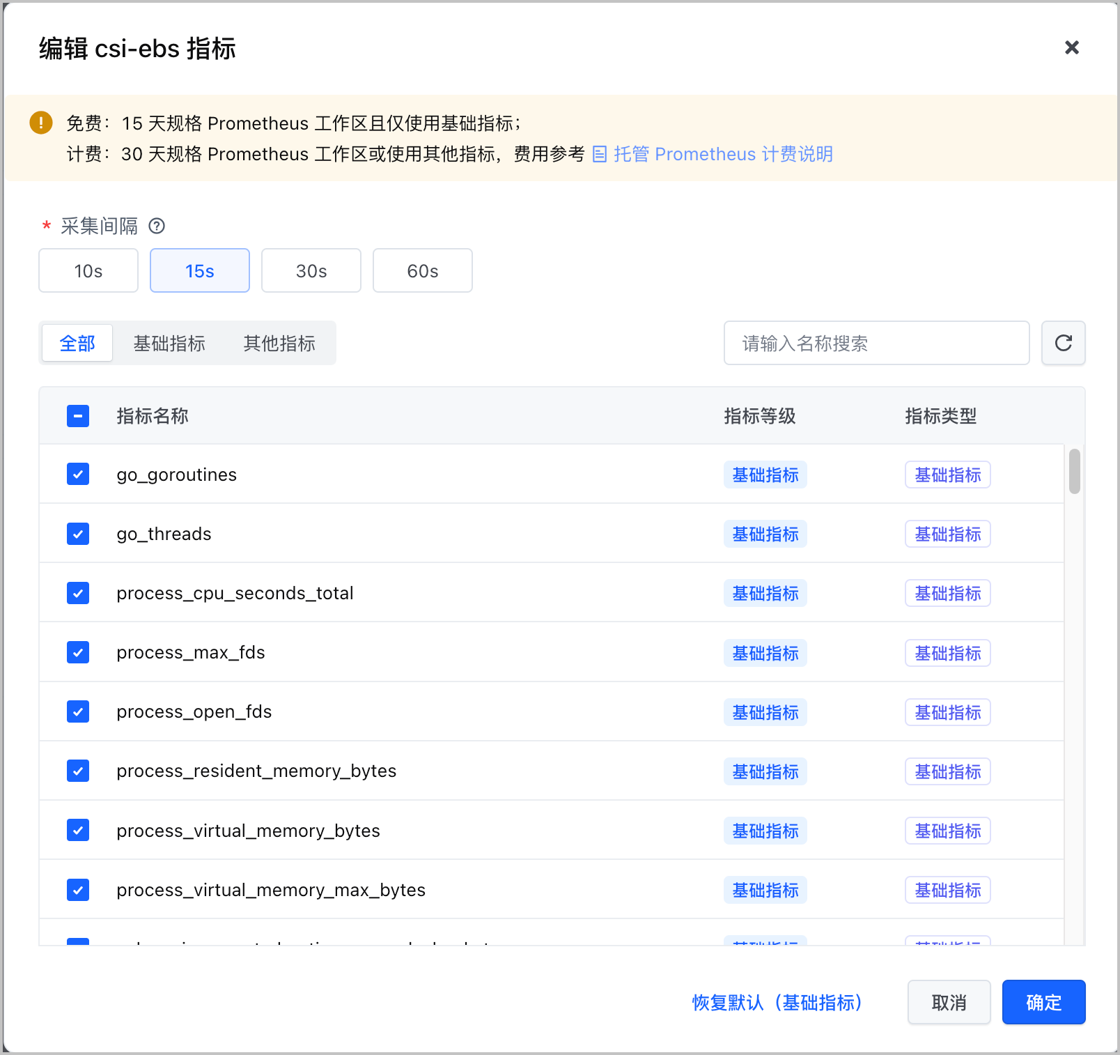Click the 确定 button
Image resolution: width=1120 pixels, height=1055 pixels.
click(x=1043, y=1002)
